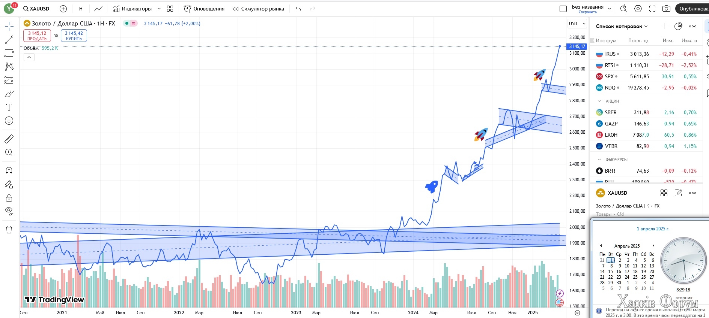Toggle the layout checkbox near Без названия
This screenshot has height=318, width=709.
tap(563, 9)
